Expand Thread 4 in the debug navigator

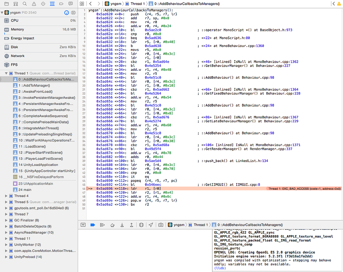tap(6, 196)
